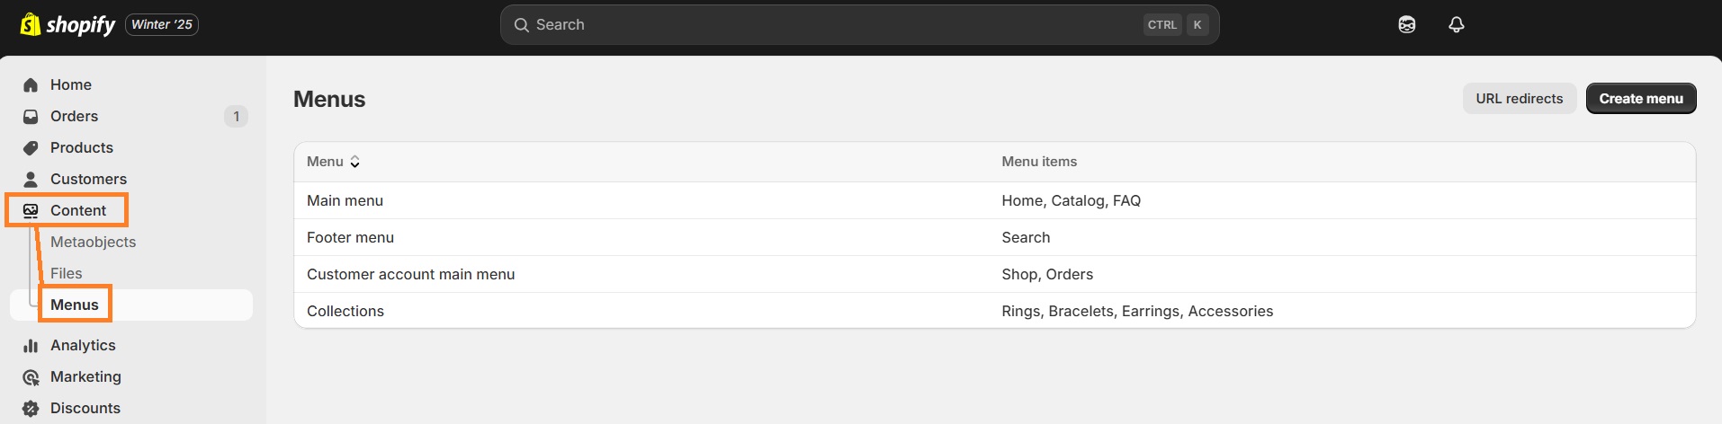Click the Orders inbox icon
Viewport: 1722px width, 424px height.
pos(31,117)
